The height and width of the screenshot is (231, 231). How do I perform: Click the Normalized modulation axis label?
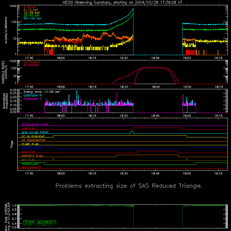click(x=5, y=101)
